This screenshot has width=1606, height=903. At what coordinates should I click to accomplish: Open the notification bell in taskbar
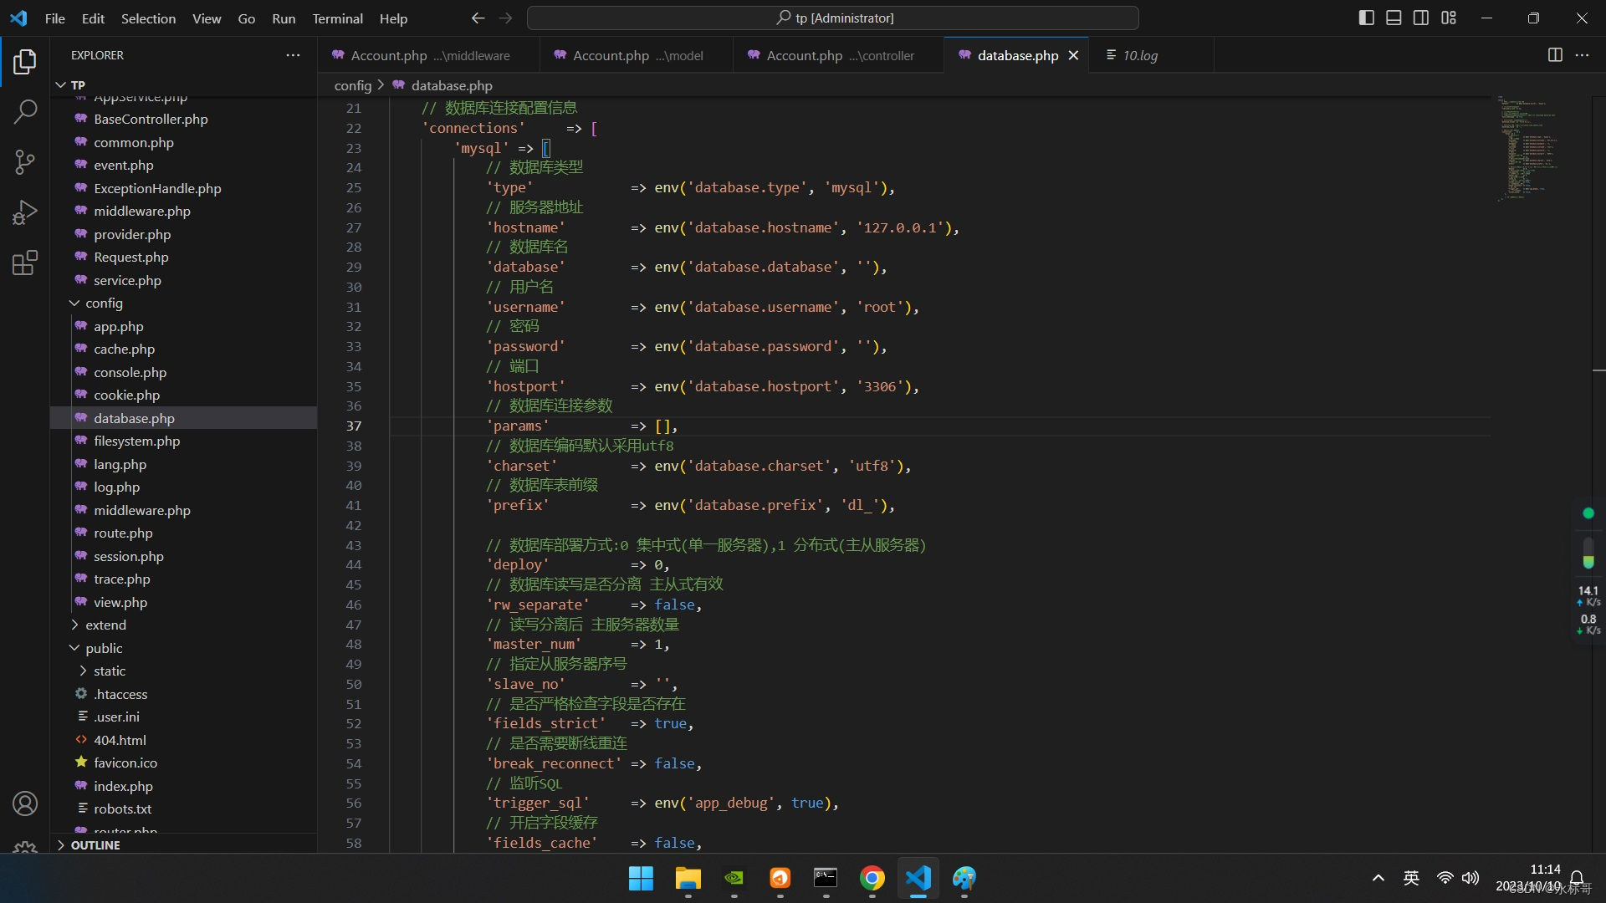click(1577, 878)
